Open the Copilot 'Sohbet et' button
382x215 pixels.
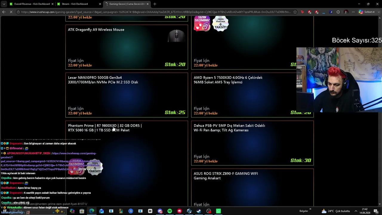pyautogui.click(x=367, y=12)
